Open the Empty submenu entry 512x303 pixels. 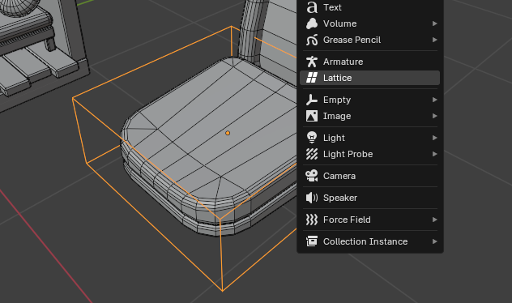(x=369, y=100)
